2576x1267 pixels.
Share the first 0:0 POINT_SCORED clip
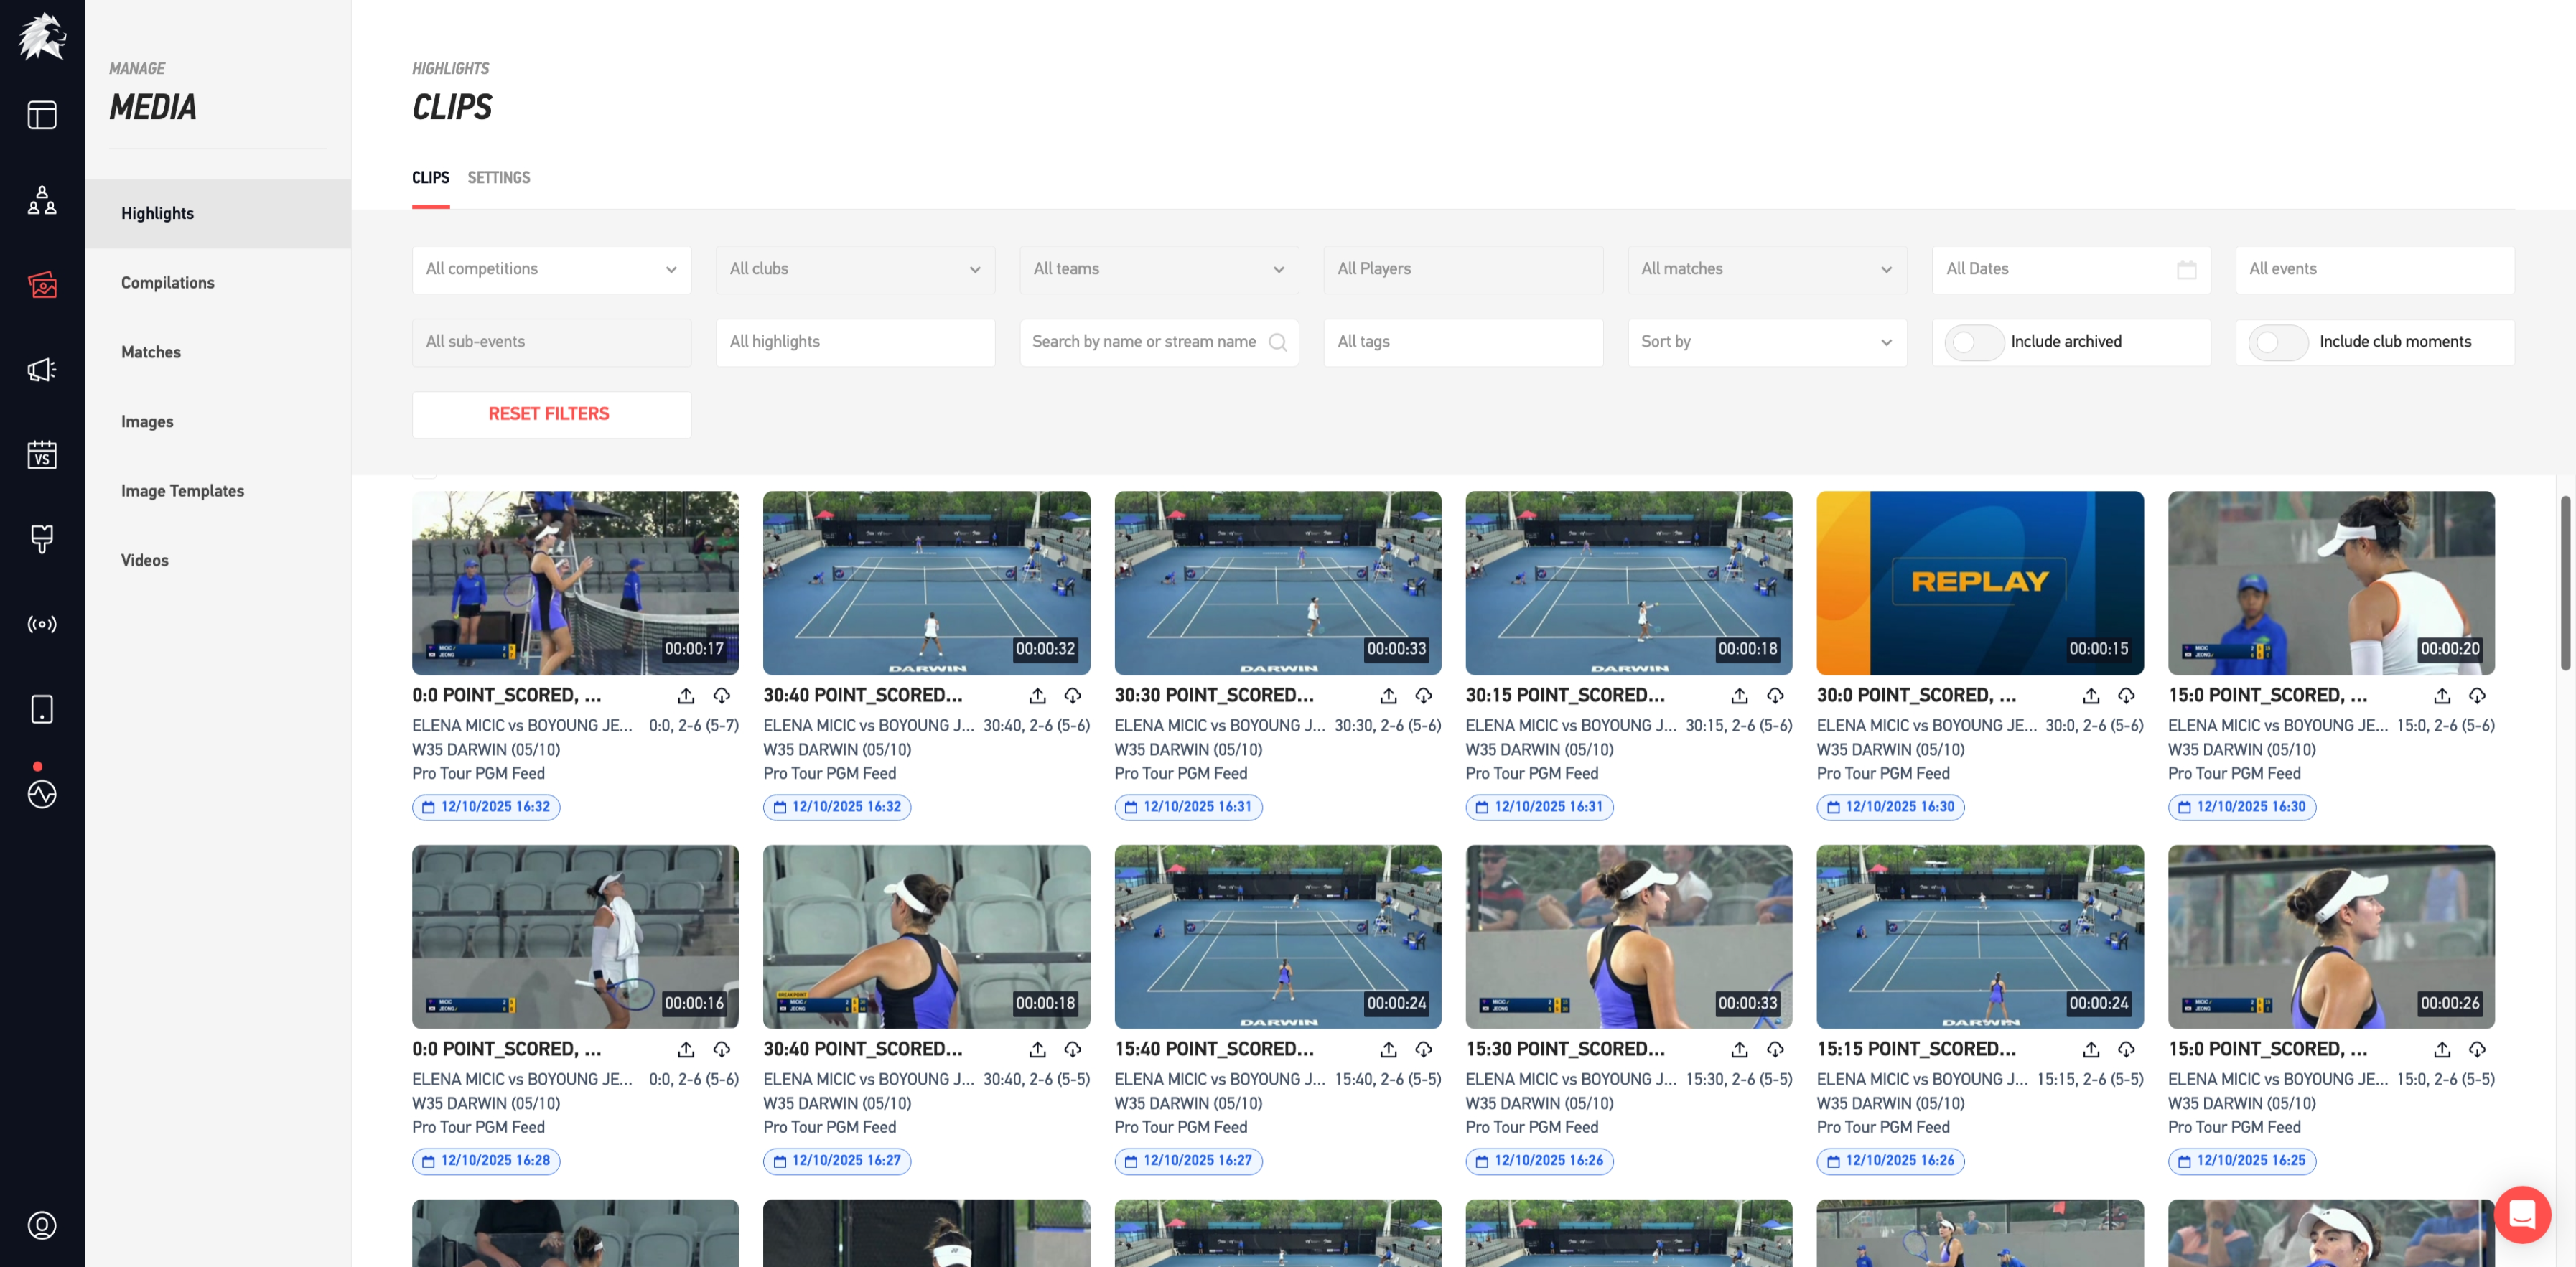[x=686, y=695]
